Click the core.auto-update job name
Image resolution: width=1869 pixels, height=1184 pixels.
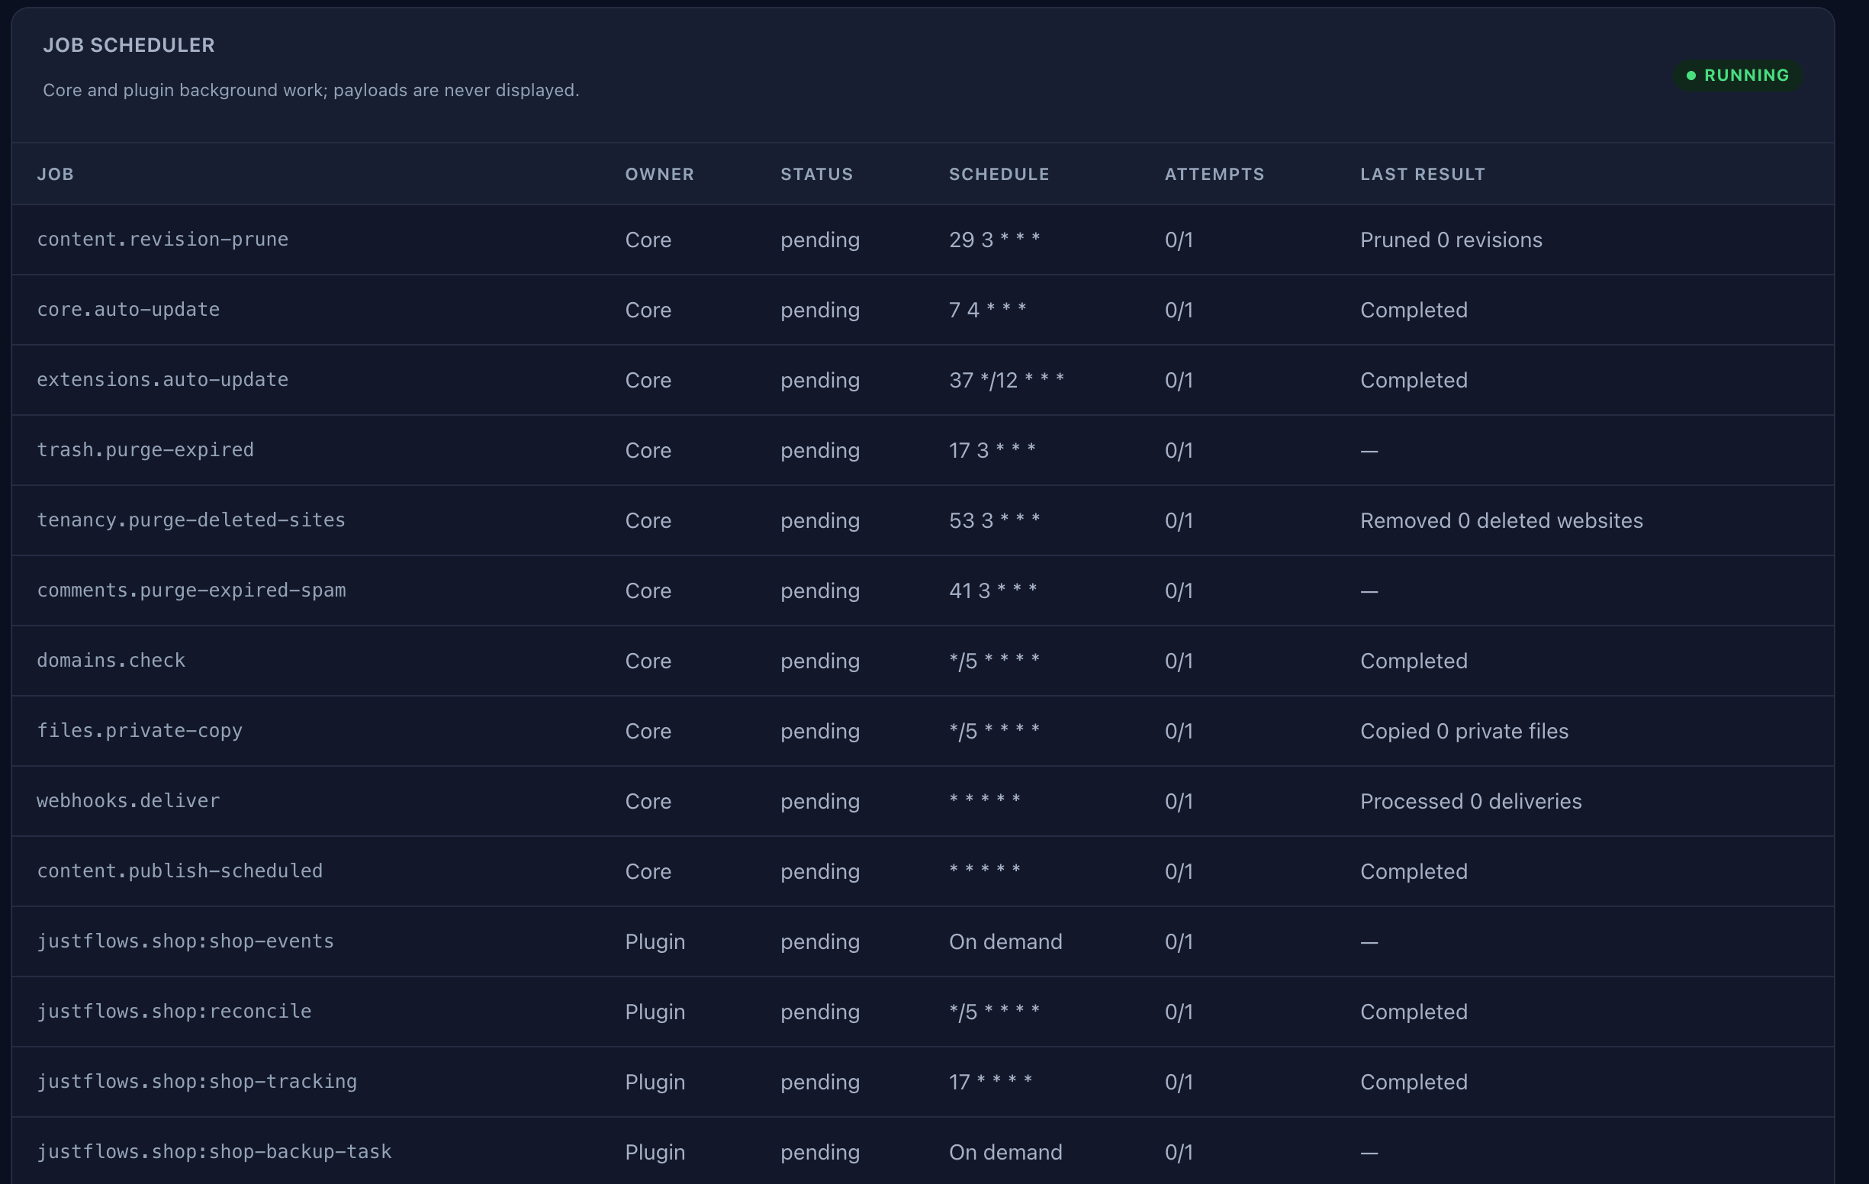click(128, 309)
